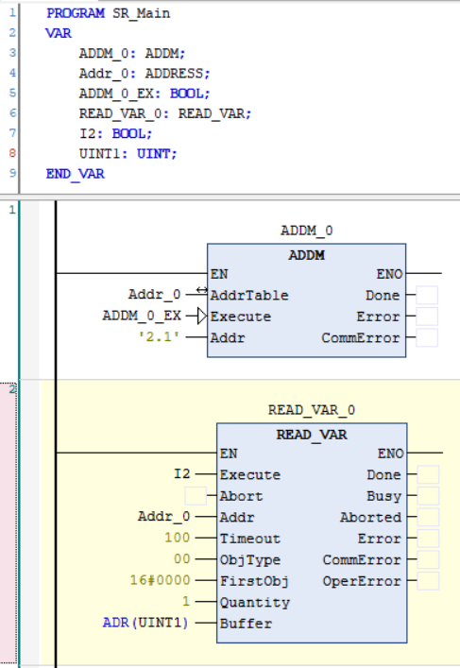Click the Aborted pin of the READ_VAR block
Image resolution: width=460 pixels, height=668 pixels.
[370, 518]
